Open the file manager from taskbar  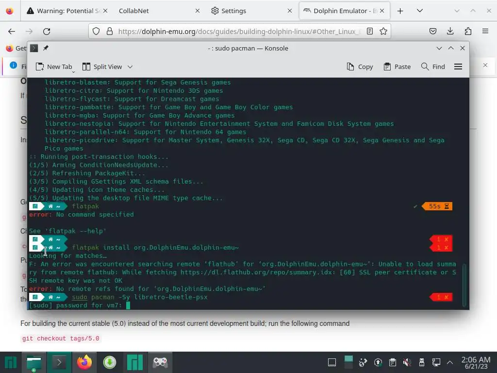[x=33, y=362]
